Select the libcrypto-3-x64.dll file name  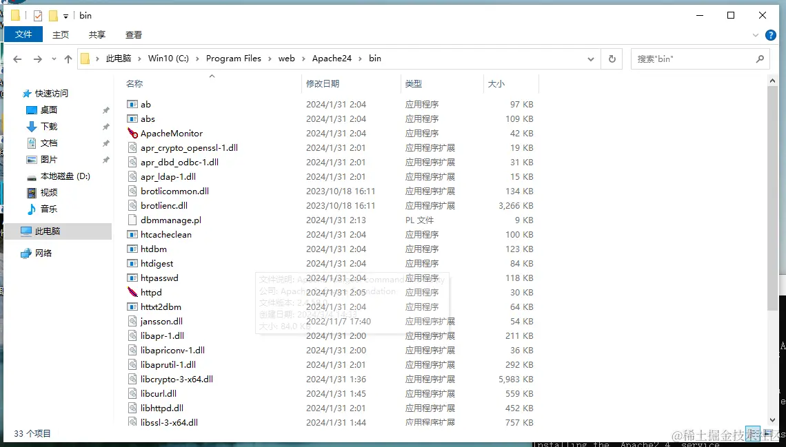177,380
